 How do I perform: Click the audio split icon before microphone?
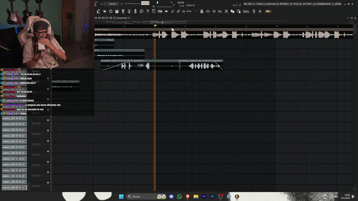tap(129, 11)
